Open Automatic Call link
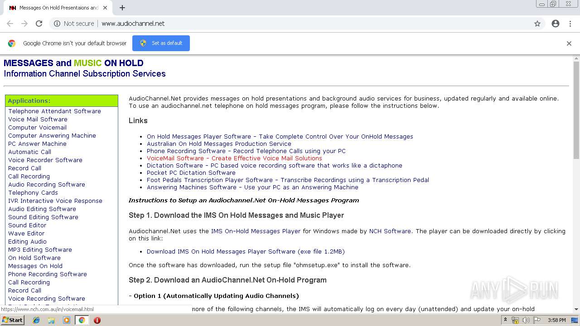This screenshot has width=580, height=326. (x=29, y=152)
